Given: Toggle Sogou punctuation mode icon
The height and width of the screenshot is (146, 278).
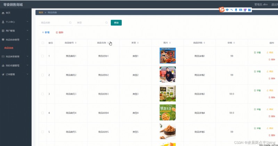Looking at the screenshot, I should coord(232,10).
